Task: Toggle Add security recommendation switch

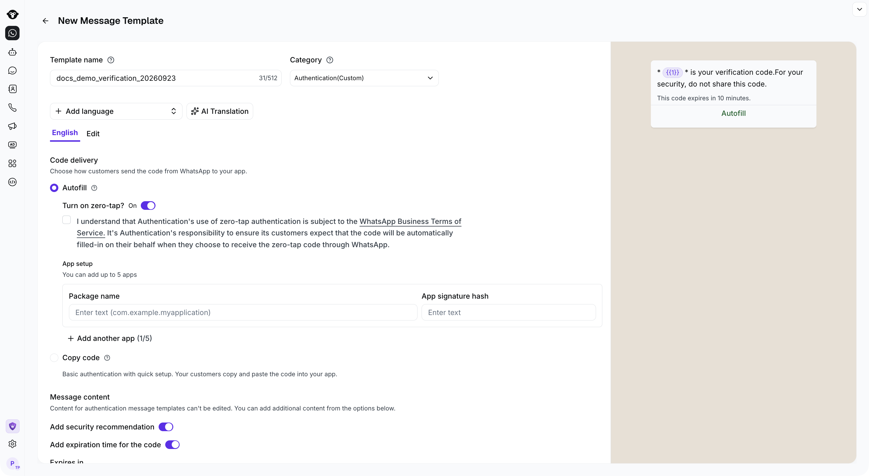Action: click(x=166, y=427)
